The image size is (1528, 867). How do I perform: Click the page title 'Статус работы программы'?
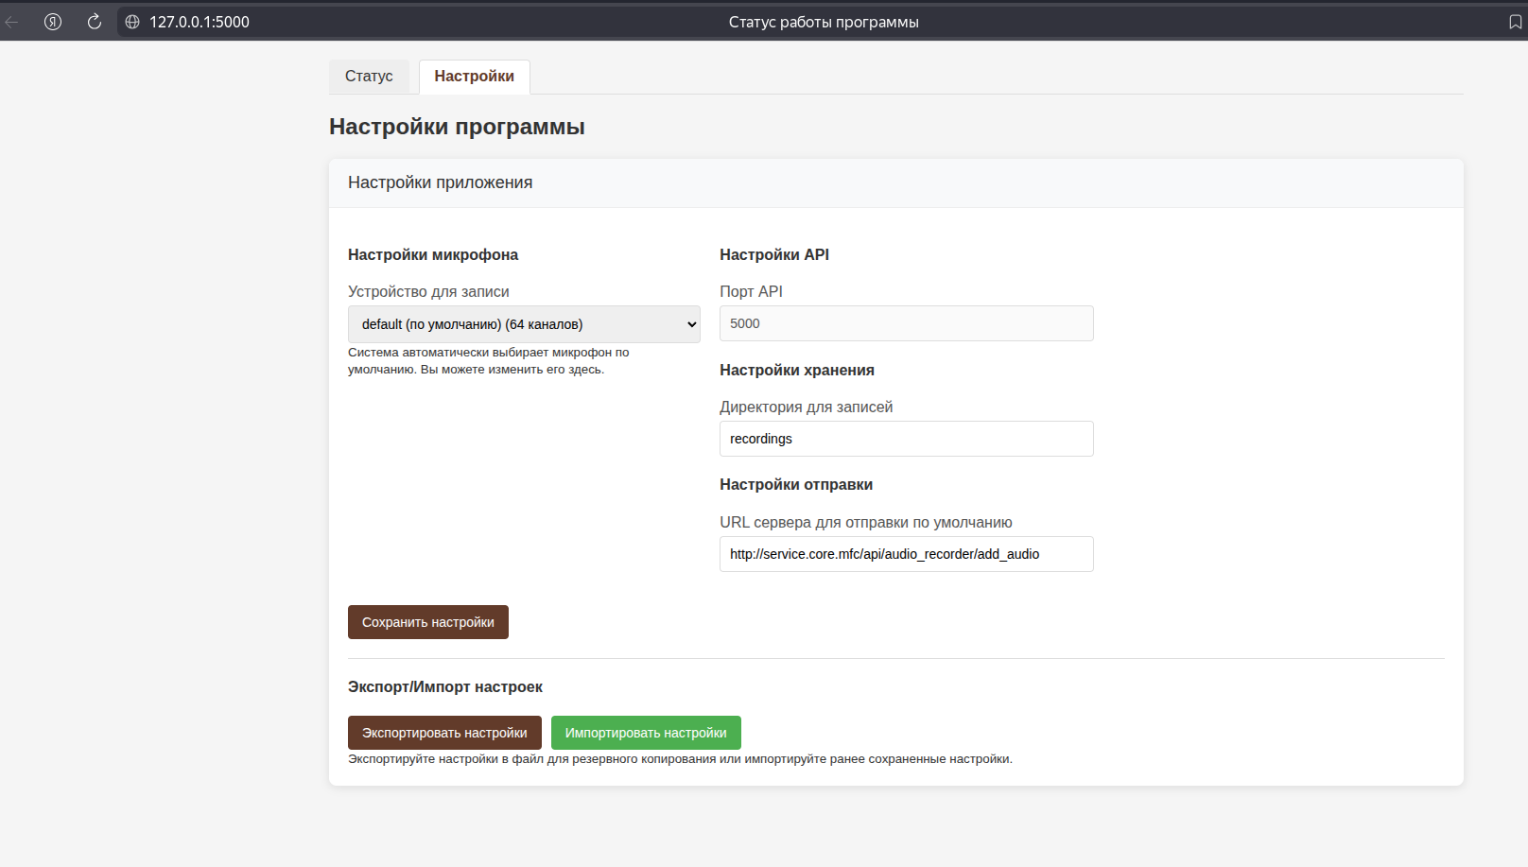[x=823, y=22]
